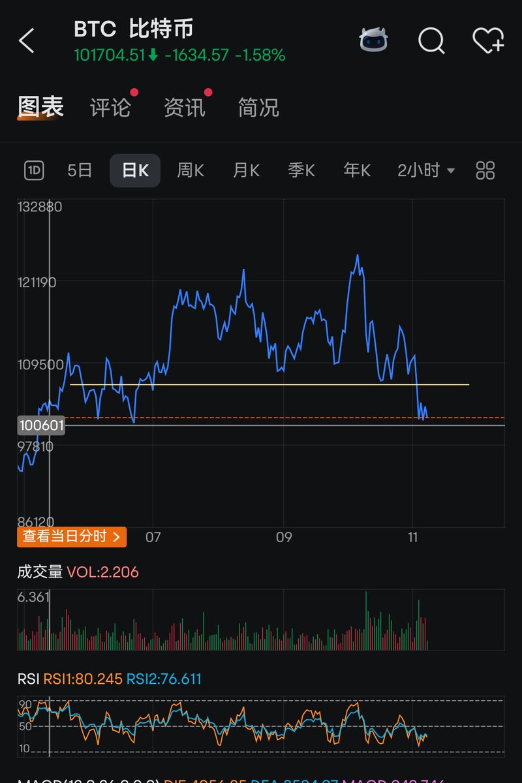Click the 109500 axis label

point(40,365)
